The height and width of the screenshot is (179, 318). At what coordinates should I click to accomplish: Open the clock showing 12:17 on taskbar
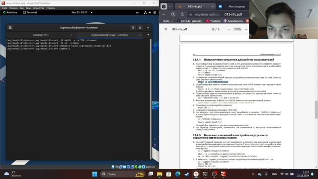coord(303,174)
